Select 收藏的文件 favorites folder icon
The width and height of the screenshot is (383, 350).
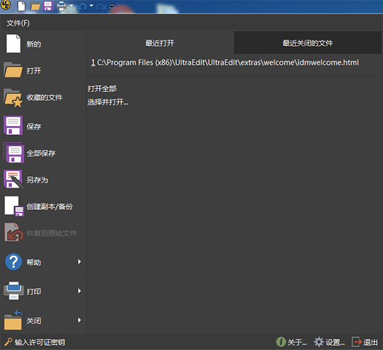pos(13,98)
